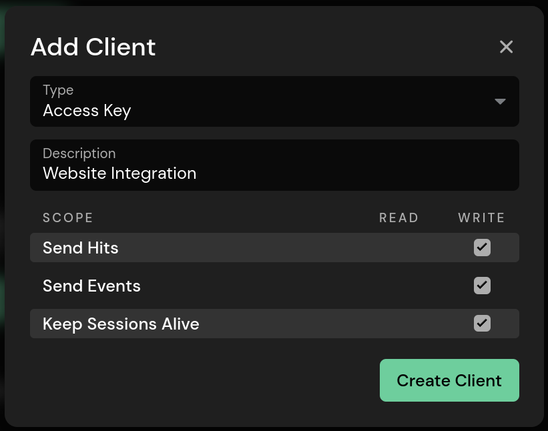548x431 pixels.
Task: Select the Send Events scope row label
Action: pyautogui.click(x=91, y=286)
